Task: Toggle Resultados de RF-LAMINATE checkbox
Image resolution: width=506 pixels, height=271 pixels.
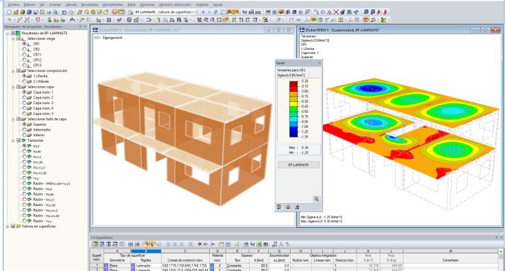Action: click(13, 33)
